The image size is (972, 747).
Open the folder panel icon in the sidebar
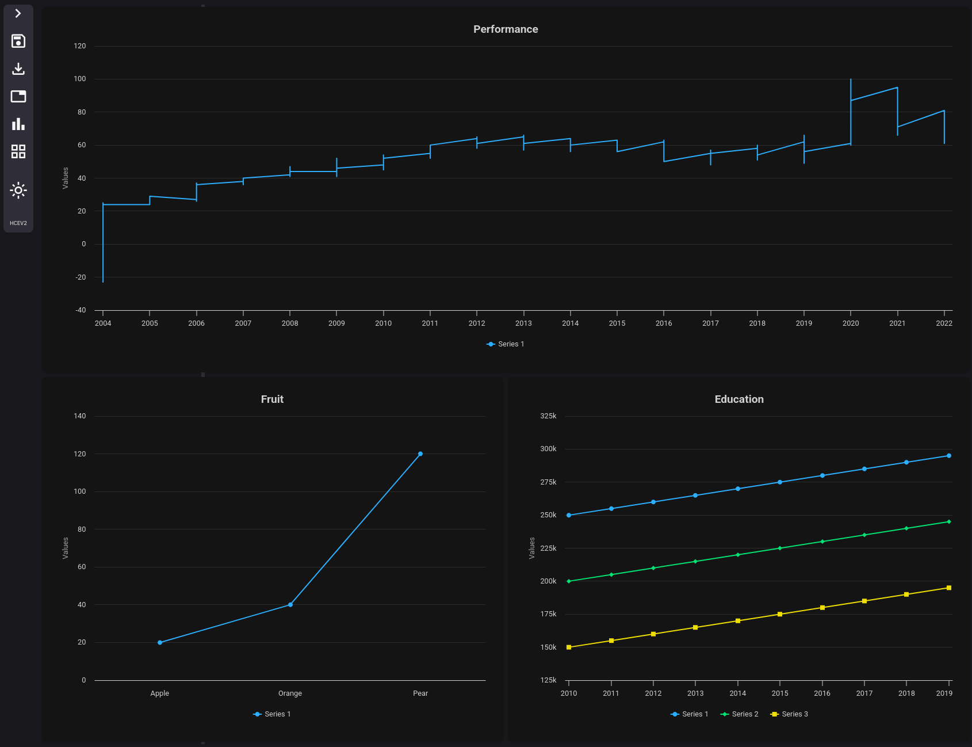(18, 96)
